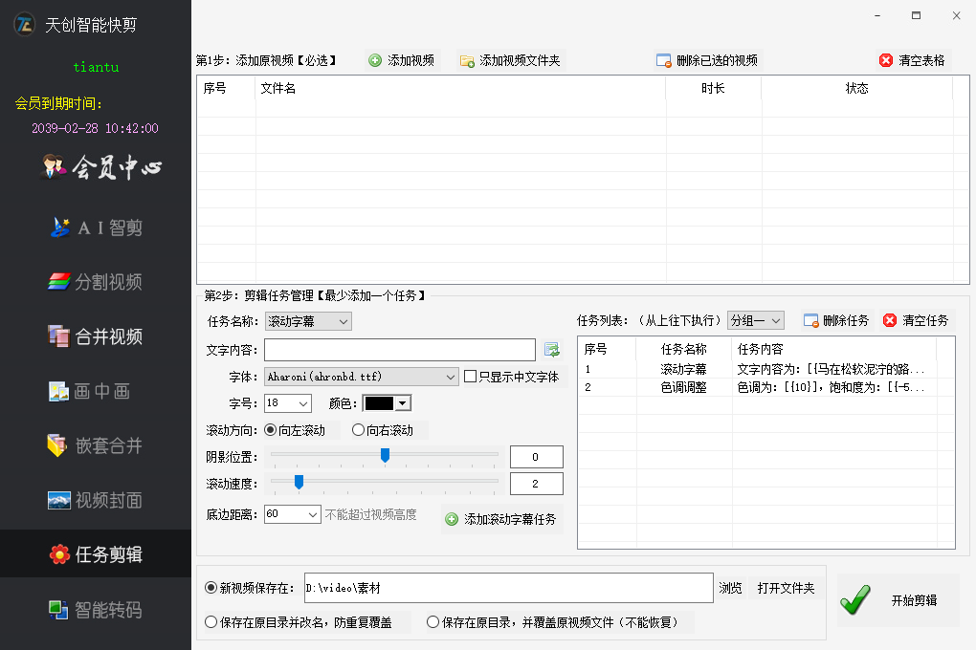Click the 天创智能快剪 app logo icon

(24, 25)
